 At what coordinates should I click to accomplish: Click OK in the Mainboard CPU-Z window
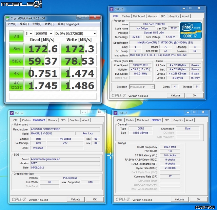tap(95, 200)
